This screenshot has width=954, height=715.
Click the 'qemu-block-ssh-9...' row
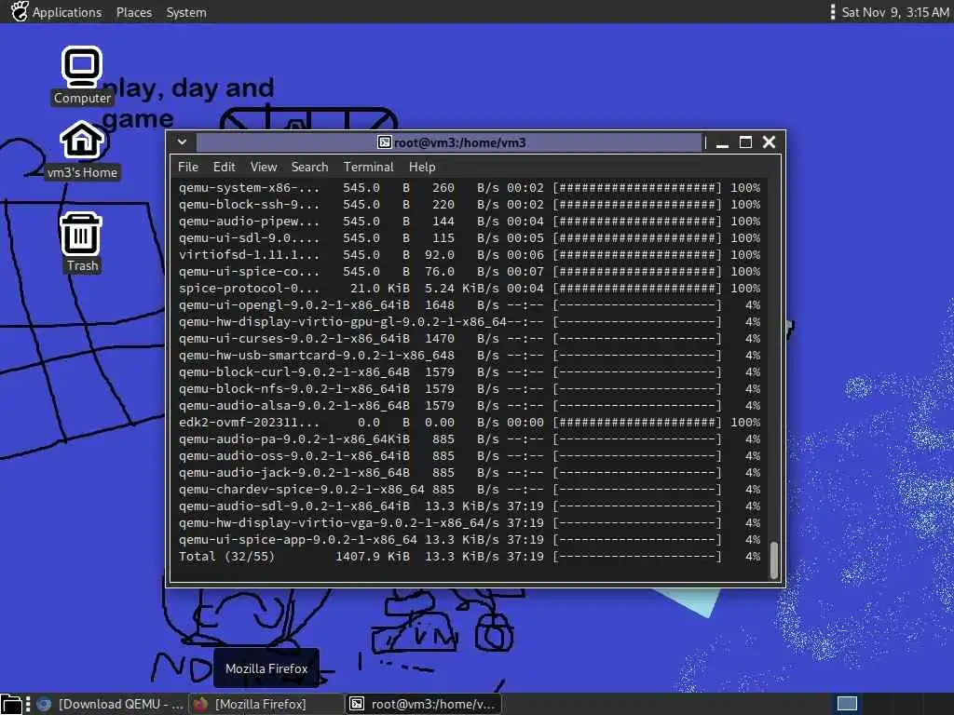point(470,205)
